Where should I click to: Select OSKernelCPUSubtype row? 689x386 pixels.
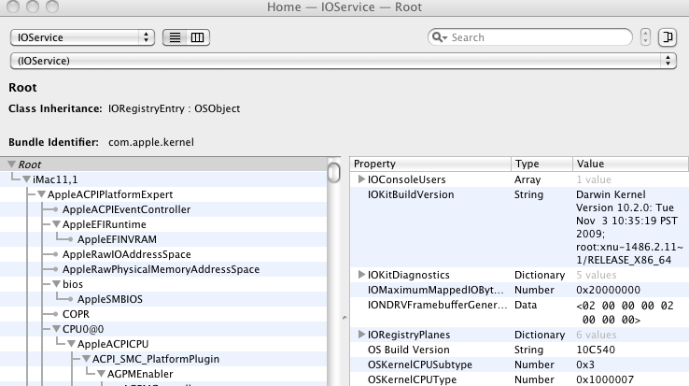click(519, 365)
